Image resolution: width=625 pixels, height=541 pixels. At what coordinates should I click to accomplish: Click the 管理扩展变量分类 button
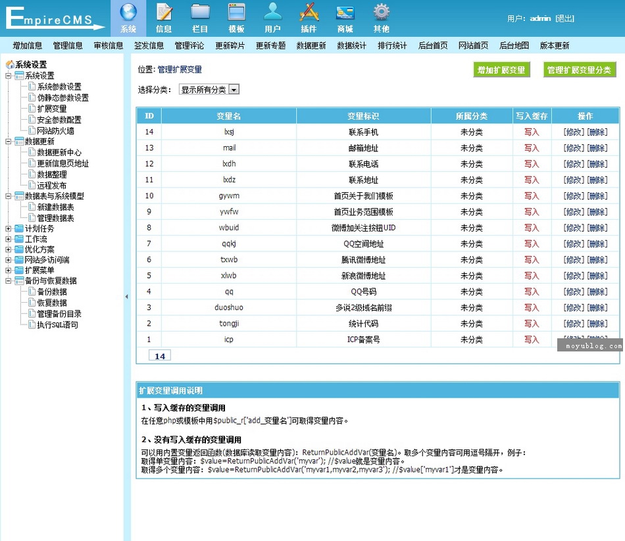click(x=580, y=70)
